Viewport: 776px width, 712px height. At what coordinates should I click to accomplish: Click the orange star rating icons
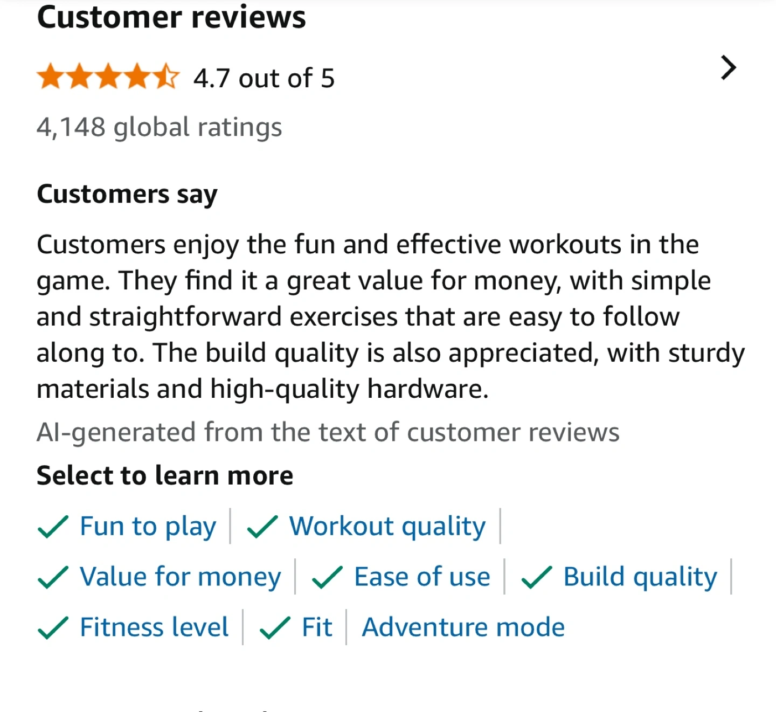point(108,77)
